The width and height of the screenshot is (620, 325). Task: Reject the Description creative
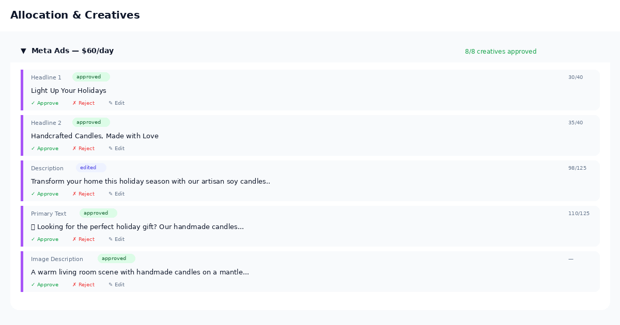83,194
